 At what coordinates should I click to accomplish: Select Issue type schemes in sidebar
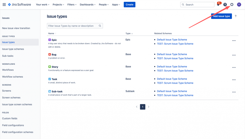pos(13,49)
